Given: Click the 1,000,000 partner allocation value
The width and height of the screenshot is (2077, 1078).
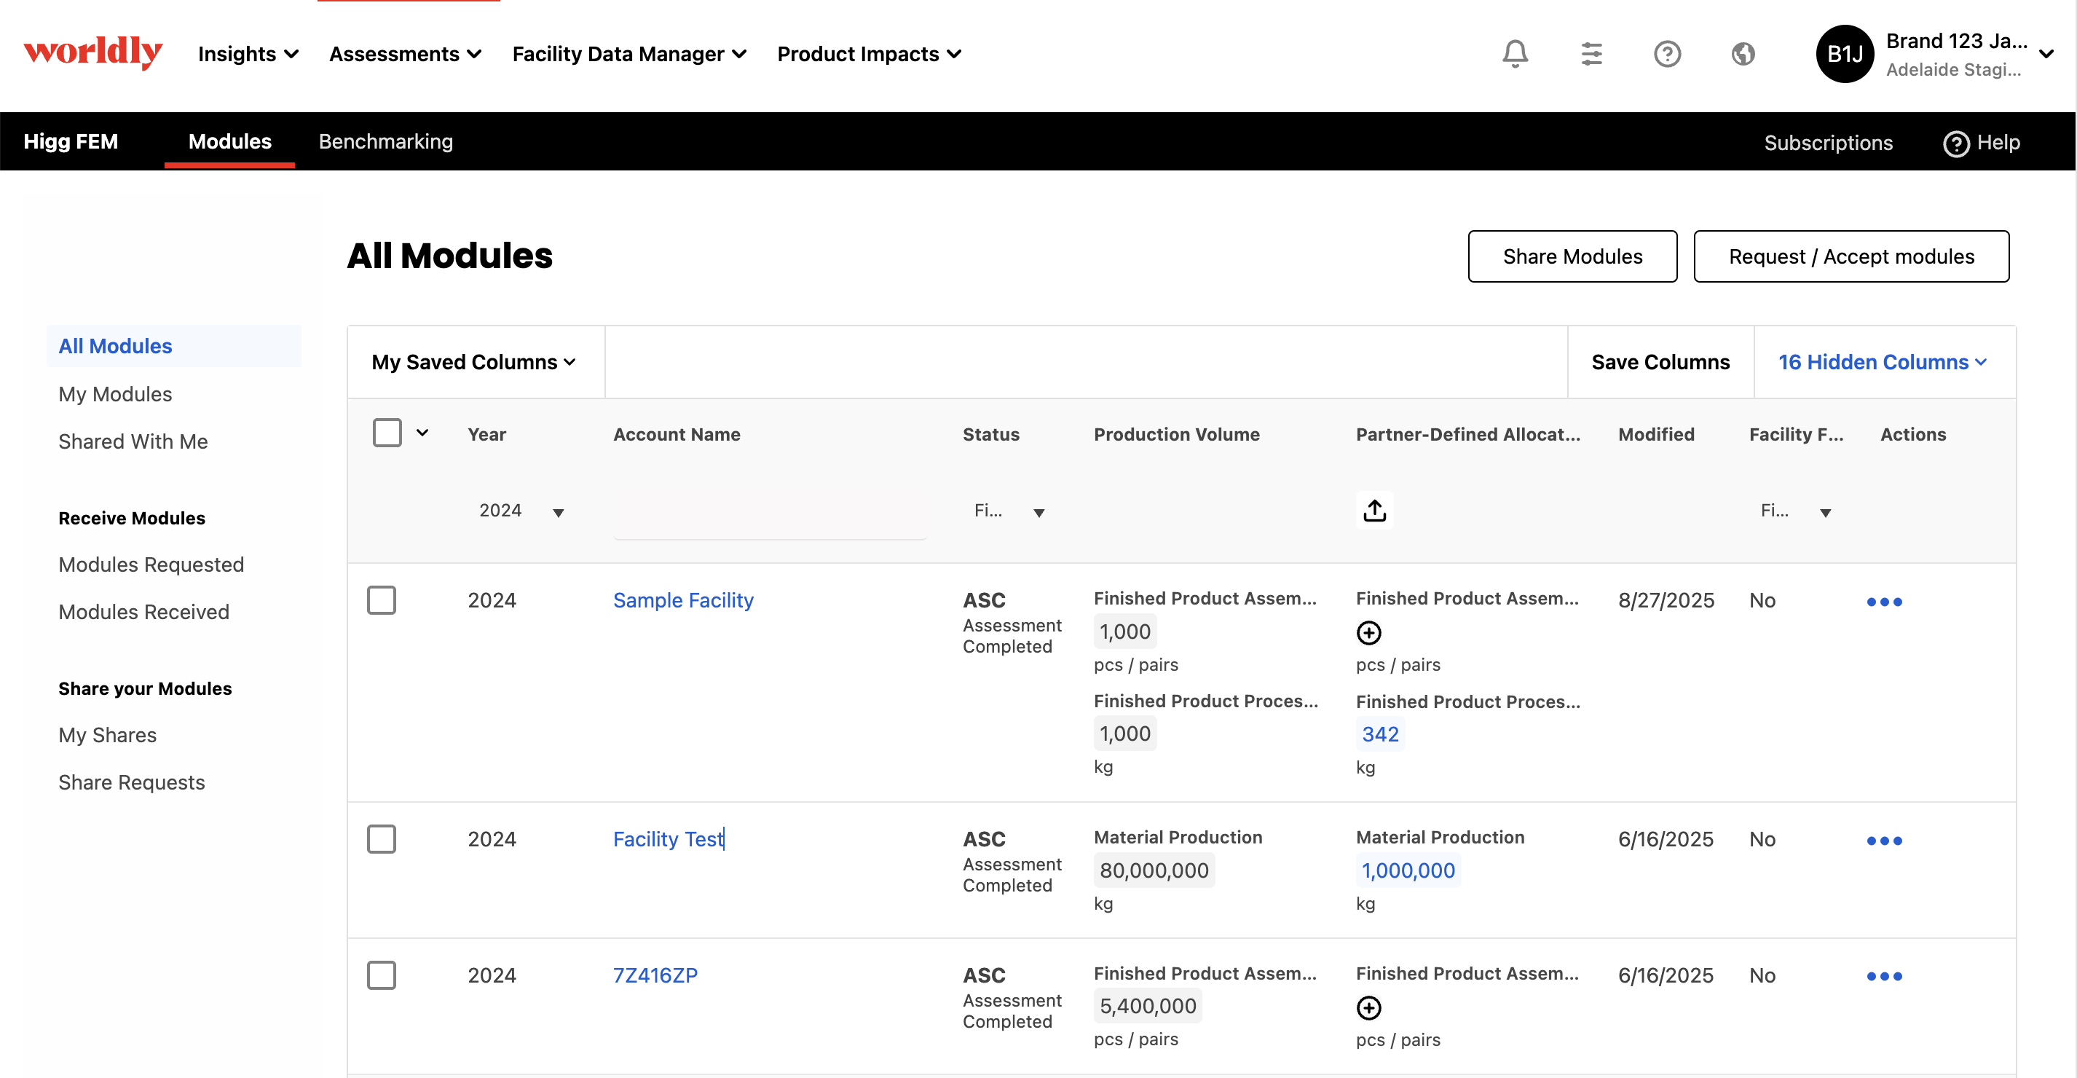Looking at the screenshot, I should (1408, 871).
